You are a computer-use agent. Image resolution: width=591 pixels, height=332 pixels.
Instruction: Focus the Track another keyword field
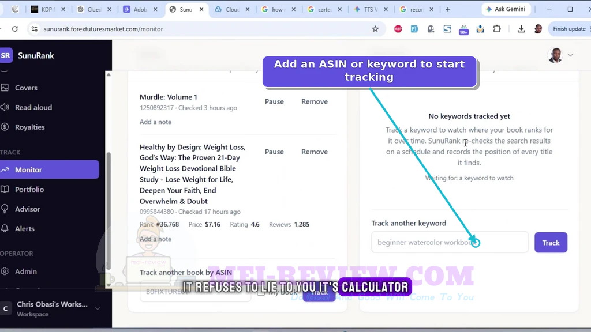click(450, 243)
